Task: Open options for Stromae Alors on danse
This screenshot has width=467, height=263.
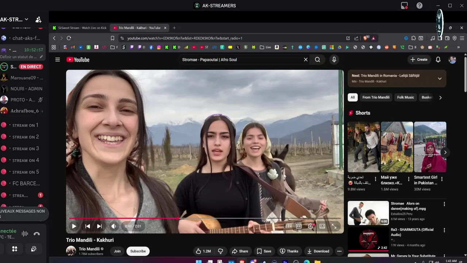Action: (x=444, y=204)
